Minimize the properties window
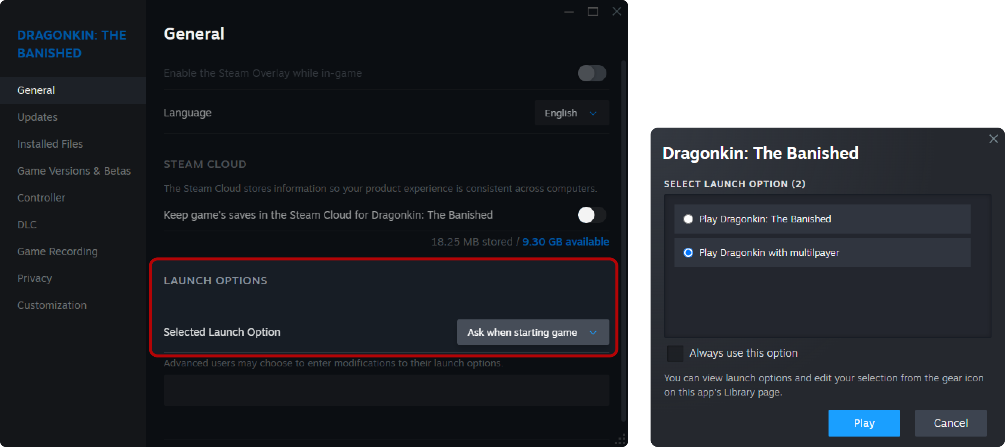1005x447 pixels. point(569,12)
